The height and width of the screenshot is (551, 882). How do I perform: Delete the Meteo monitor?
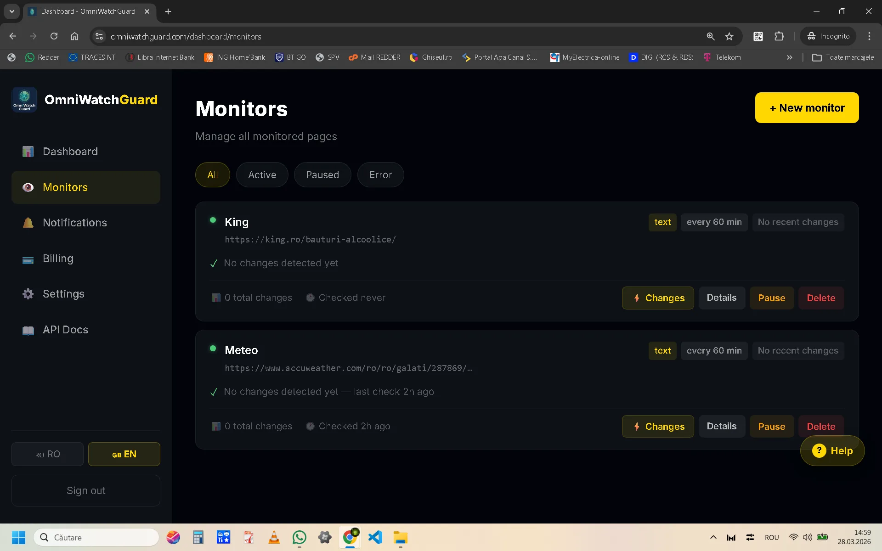click(821, 425)
